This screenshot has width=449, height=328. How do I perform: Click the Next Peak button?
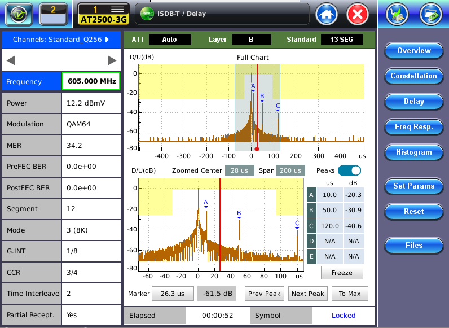click(x=307, y=294)
